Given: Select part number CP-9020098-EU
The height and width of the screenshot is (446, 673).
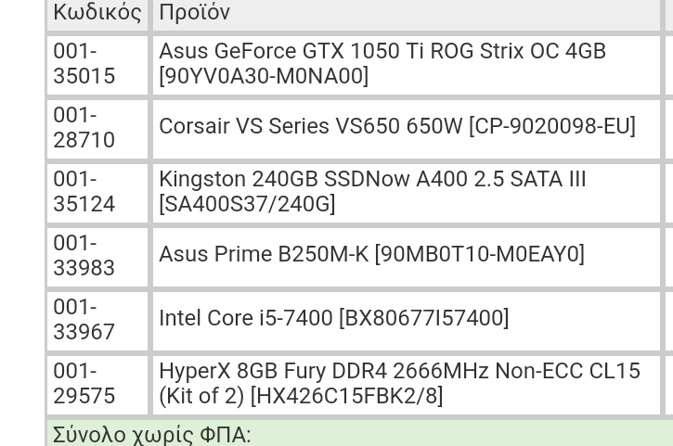Looking at the screenshot, I should (552, 126).
